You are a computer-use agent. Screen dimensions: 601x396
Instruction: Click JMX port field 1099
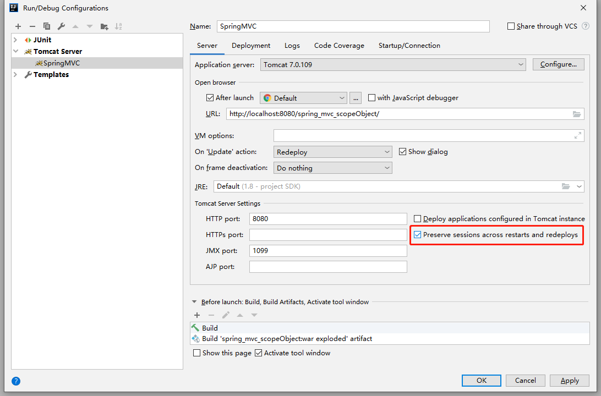328,251
